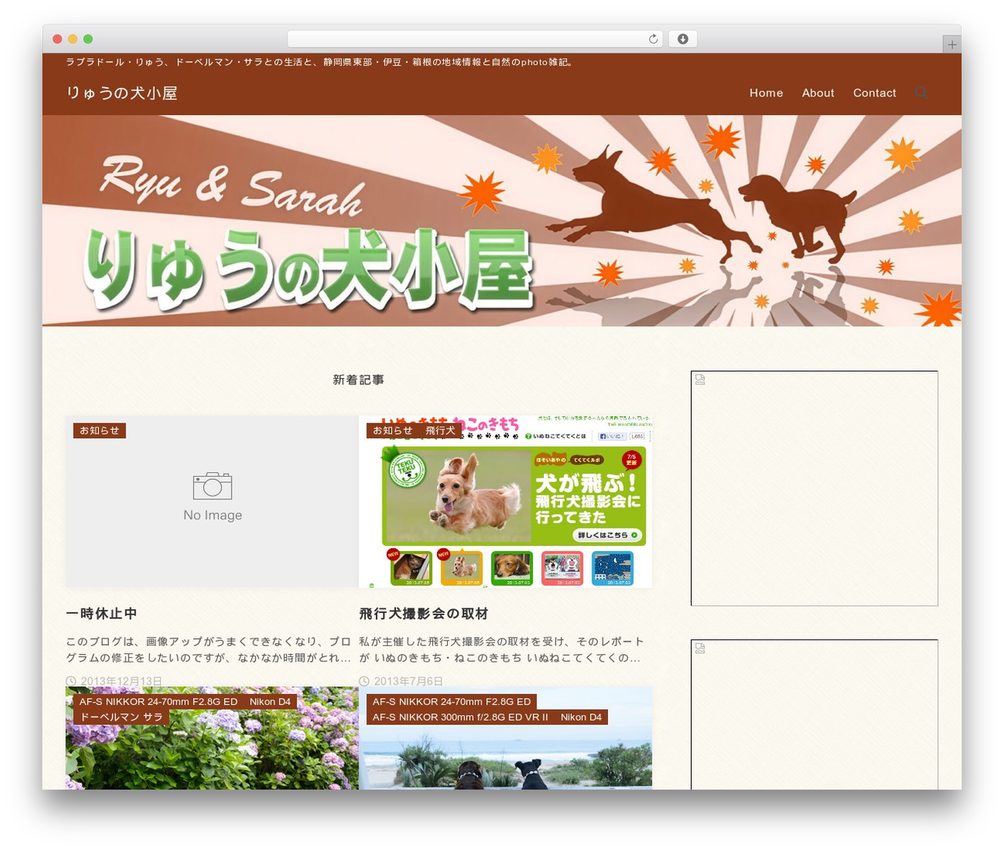Click the site tagline text at top

pos(321,61)
